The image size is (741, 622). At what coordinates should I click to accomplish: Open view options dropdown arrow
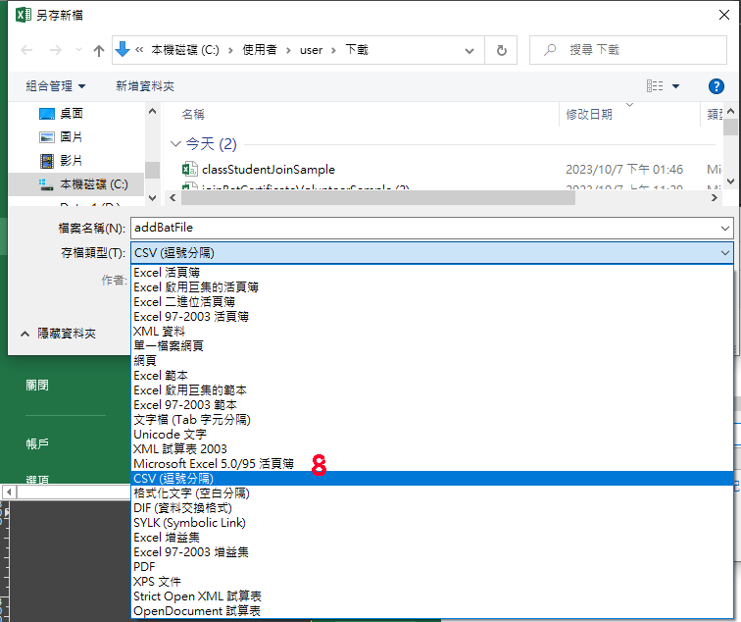pos(675,86)
